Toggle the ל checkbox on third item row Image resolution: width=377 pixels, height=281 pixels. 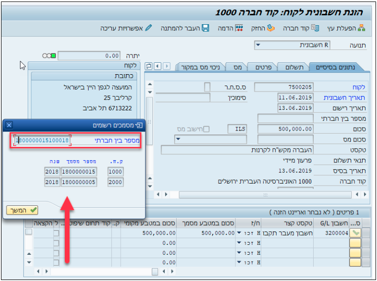tap(56, 253)
